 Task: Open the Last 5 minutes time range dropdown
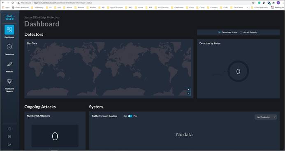[266, 117]
